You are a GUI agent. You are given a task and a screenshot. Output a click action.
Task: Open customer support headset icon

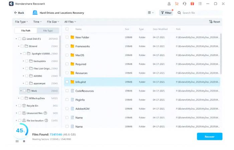185,4
